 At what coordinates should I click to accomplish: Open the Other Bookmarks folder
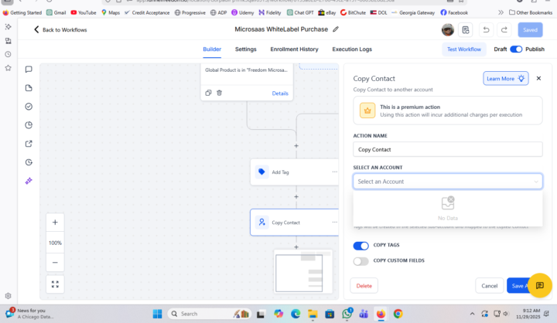coord(531,12)
